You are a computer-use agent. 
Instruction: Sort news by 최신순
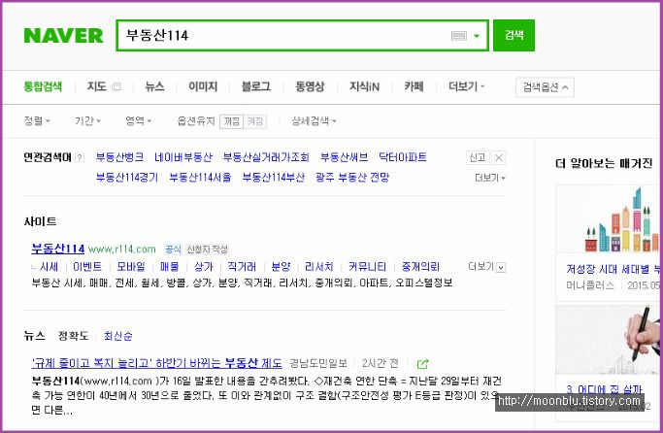[x=118, y=336]
